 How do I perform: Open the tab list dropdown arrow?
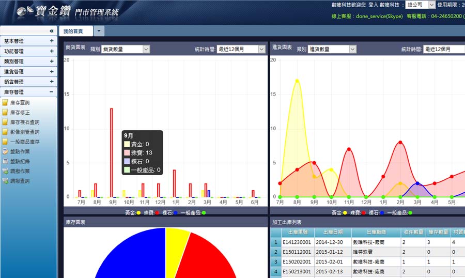click(x=99, y=31)
